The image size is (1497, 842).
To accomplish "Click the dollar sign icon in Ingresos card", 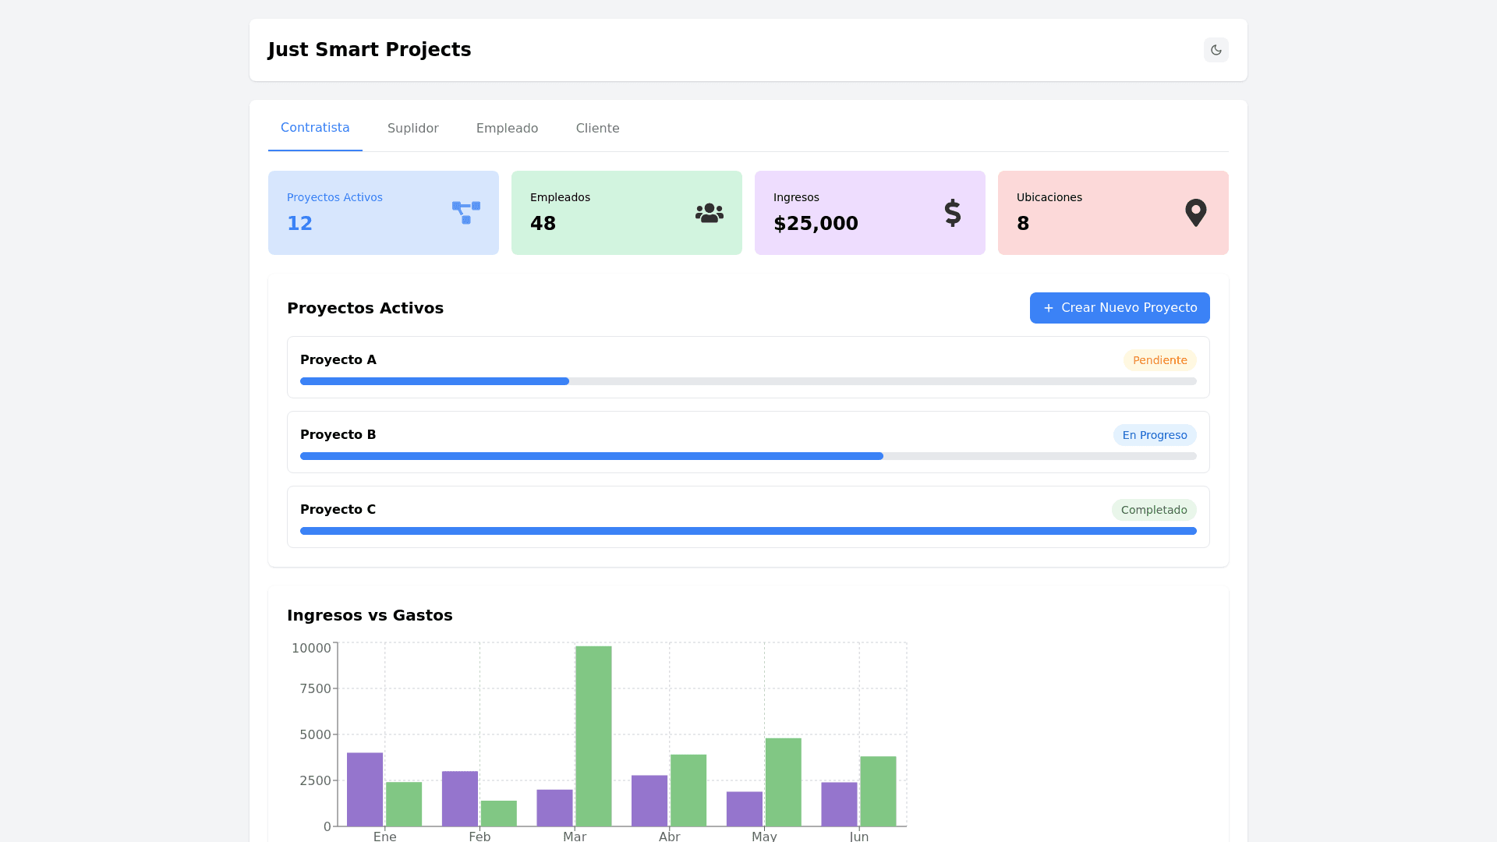I will pos(952,213).
